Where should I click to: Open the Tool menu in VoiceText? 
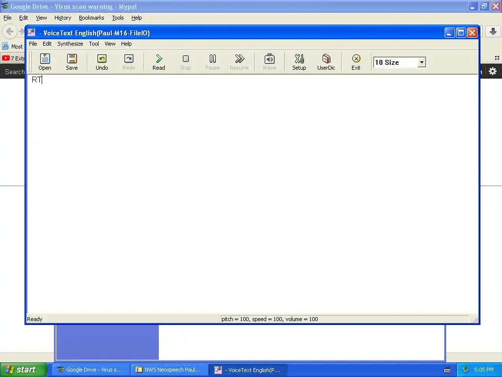click(x=94, y=44)
